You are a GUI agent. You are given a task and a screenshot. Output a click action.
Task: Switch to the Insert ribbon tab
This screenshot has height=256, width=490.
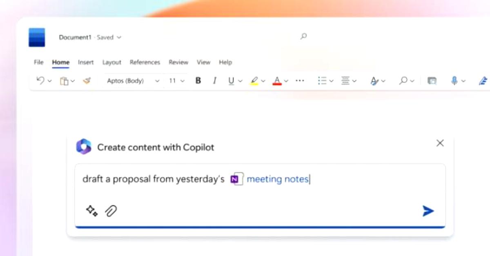[85, 62]
